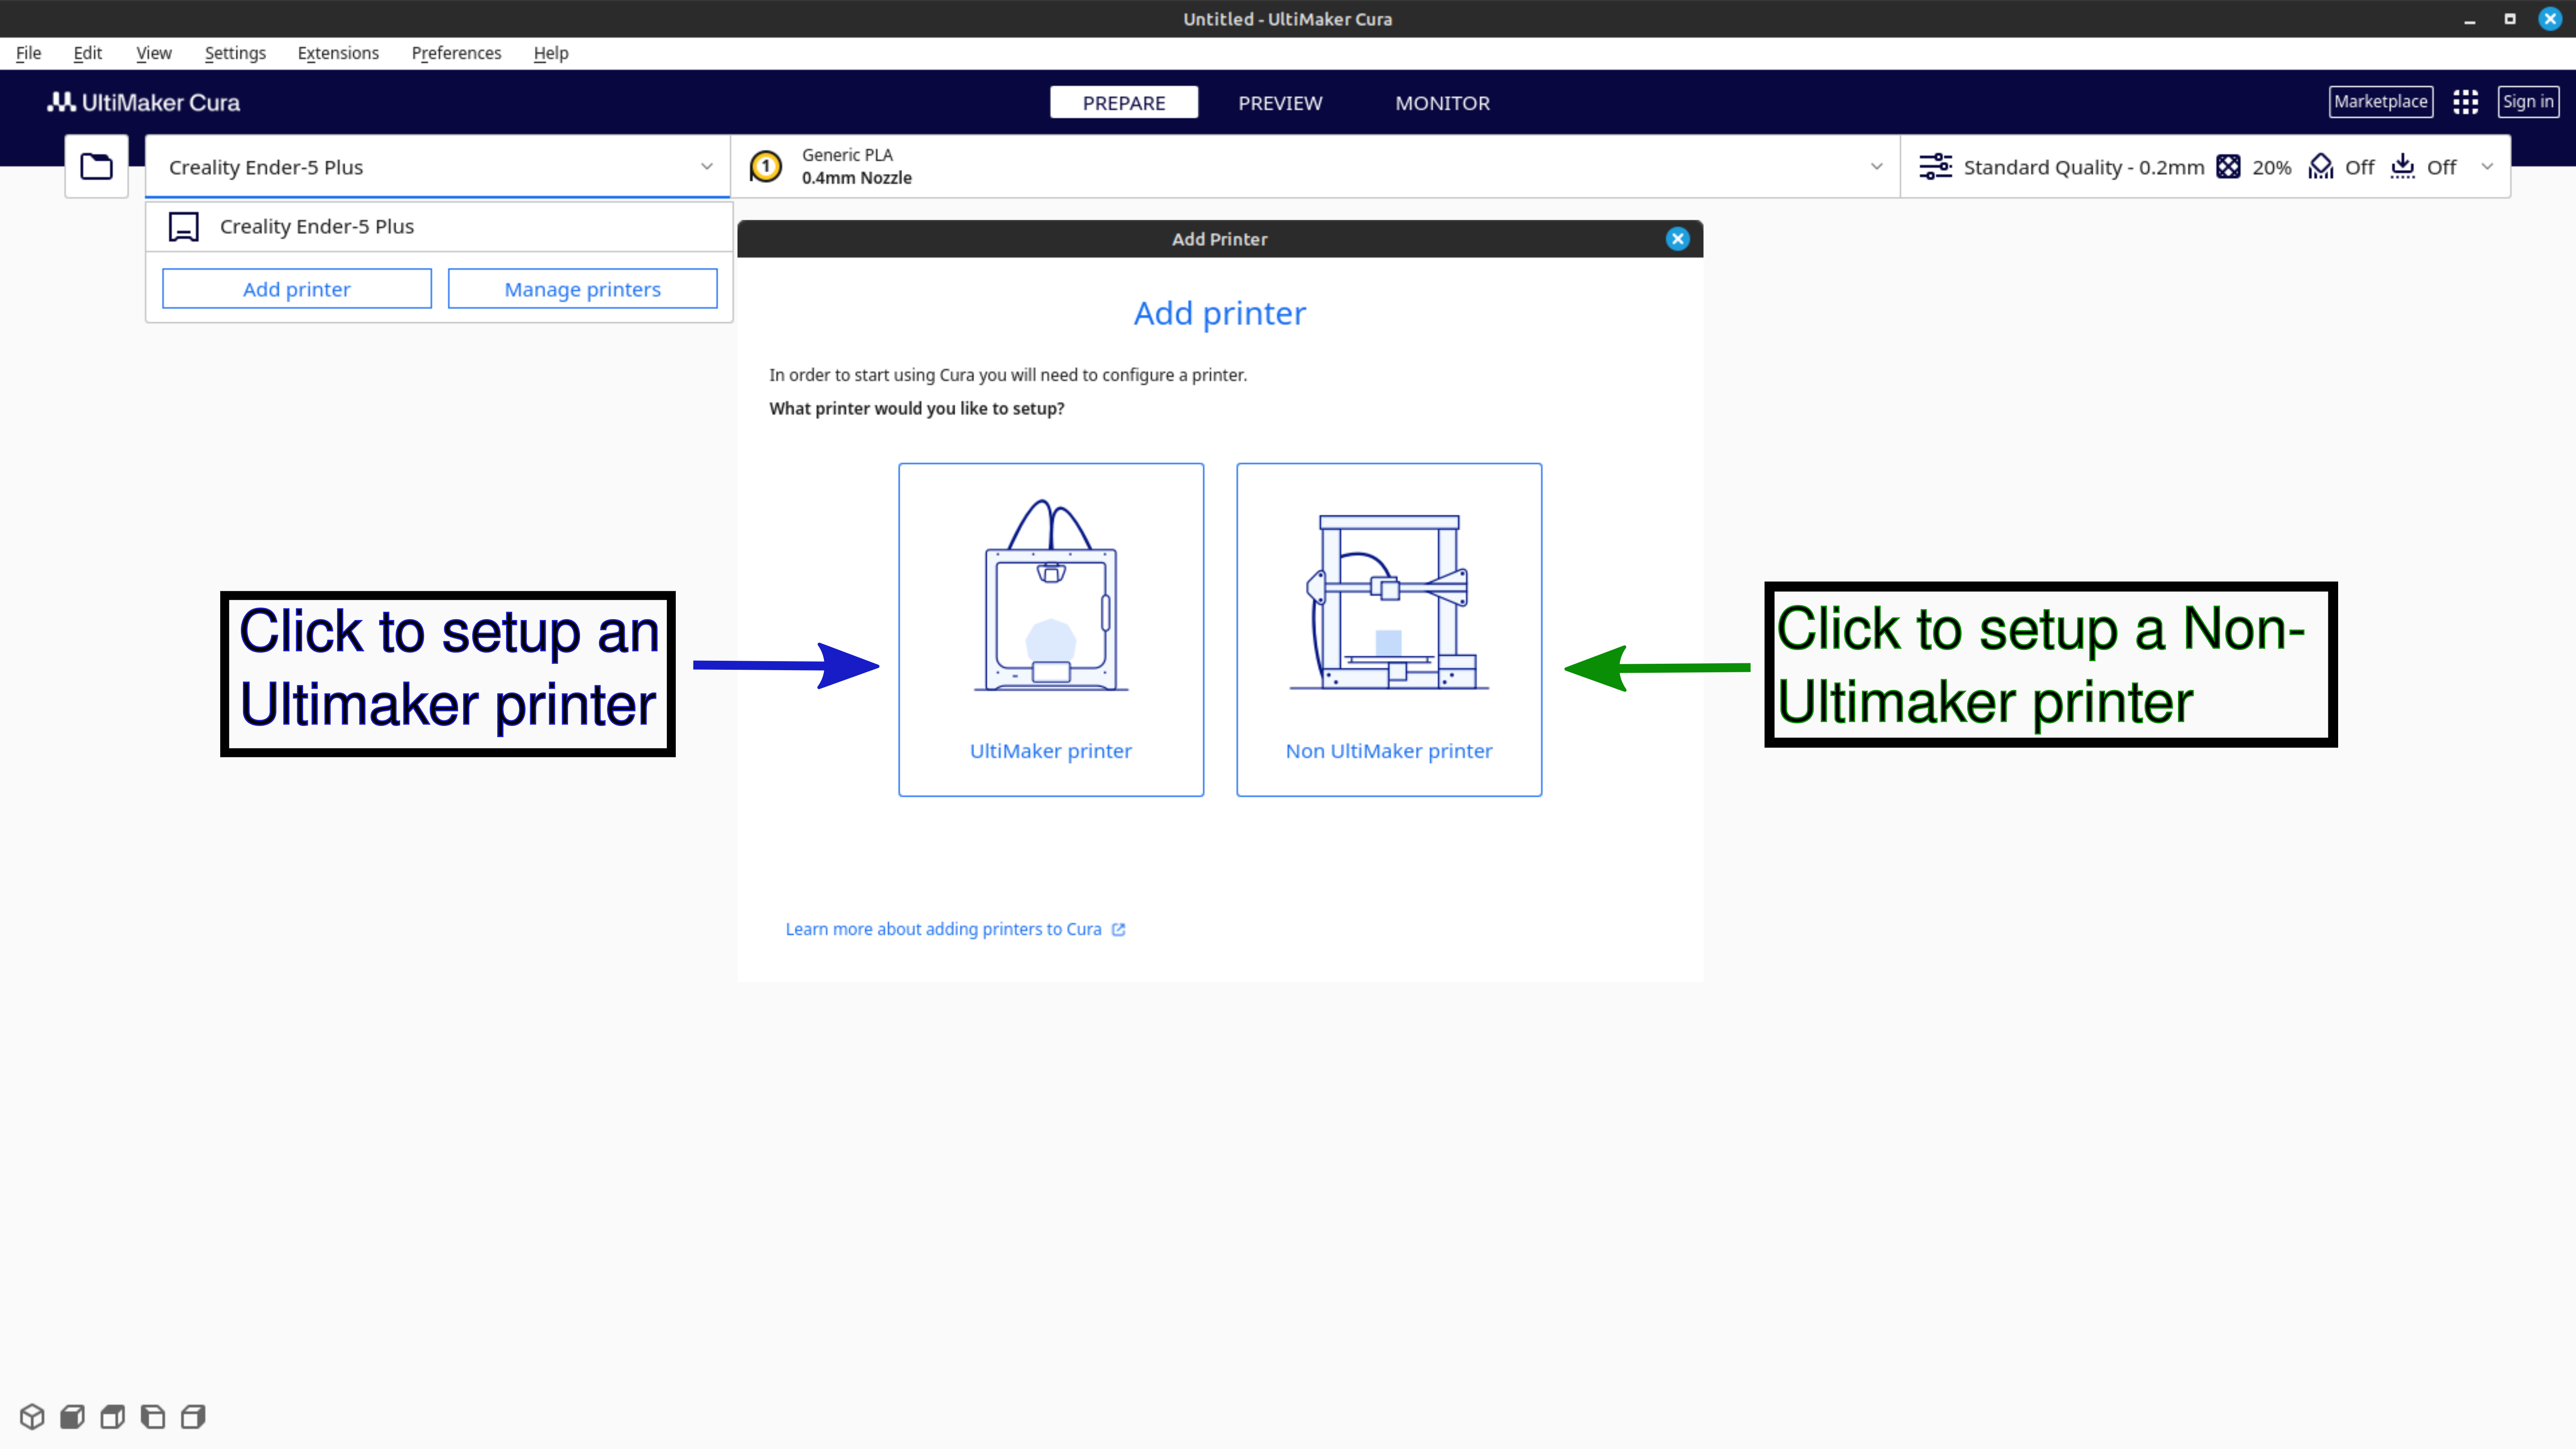This screenshot has height=1449, width=2576.
Task: Click the Non UltiMaker printer label text
Action: 1389,751
